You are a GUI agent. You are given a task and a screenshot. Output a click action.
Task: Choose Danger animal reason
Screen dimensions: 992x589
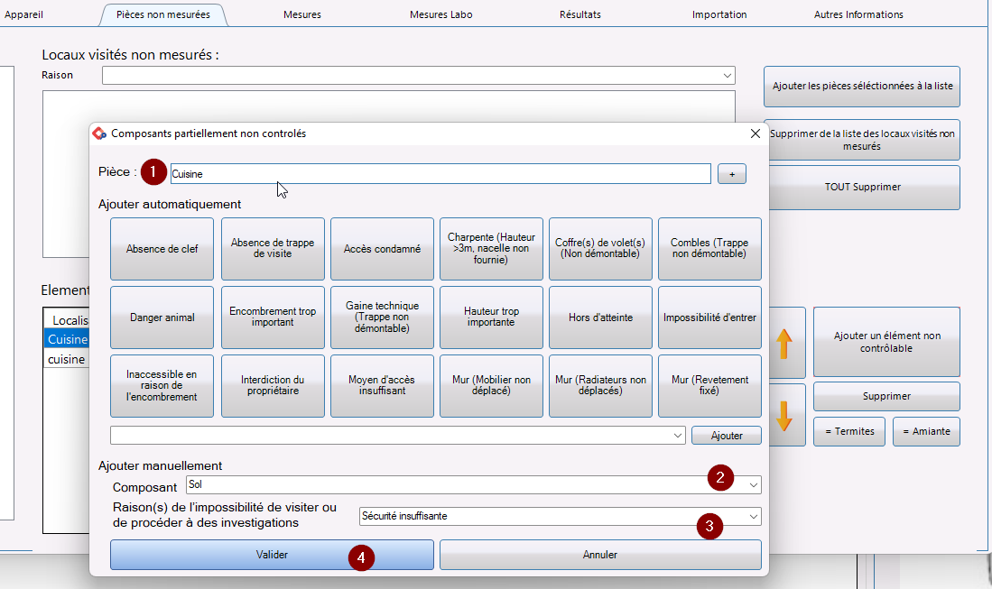click(162, 318)
